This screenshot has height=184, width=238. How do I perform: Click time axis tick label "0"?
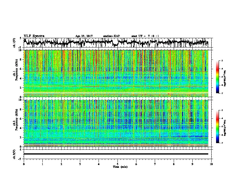tap(24, 164)
